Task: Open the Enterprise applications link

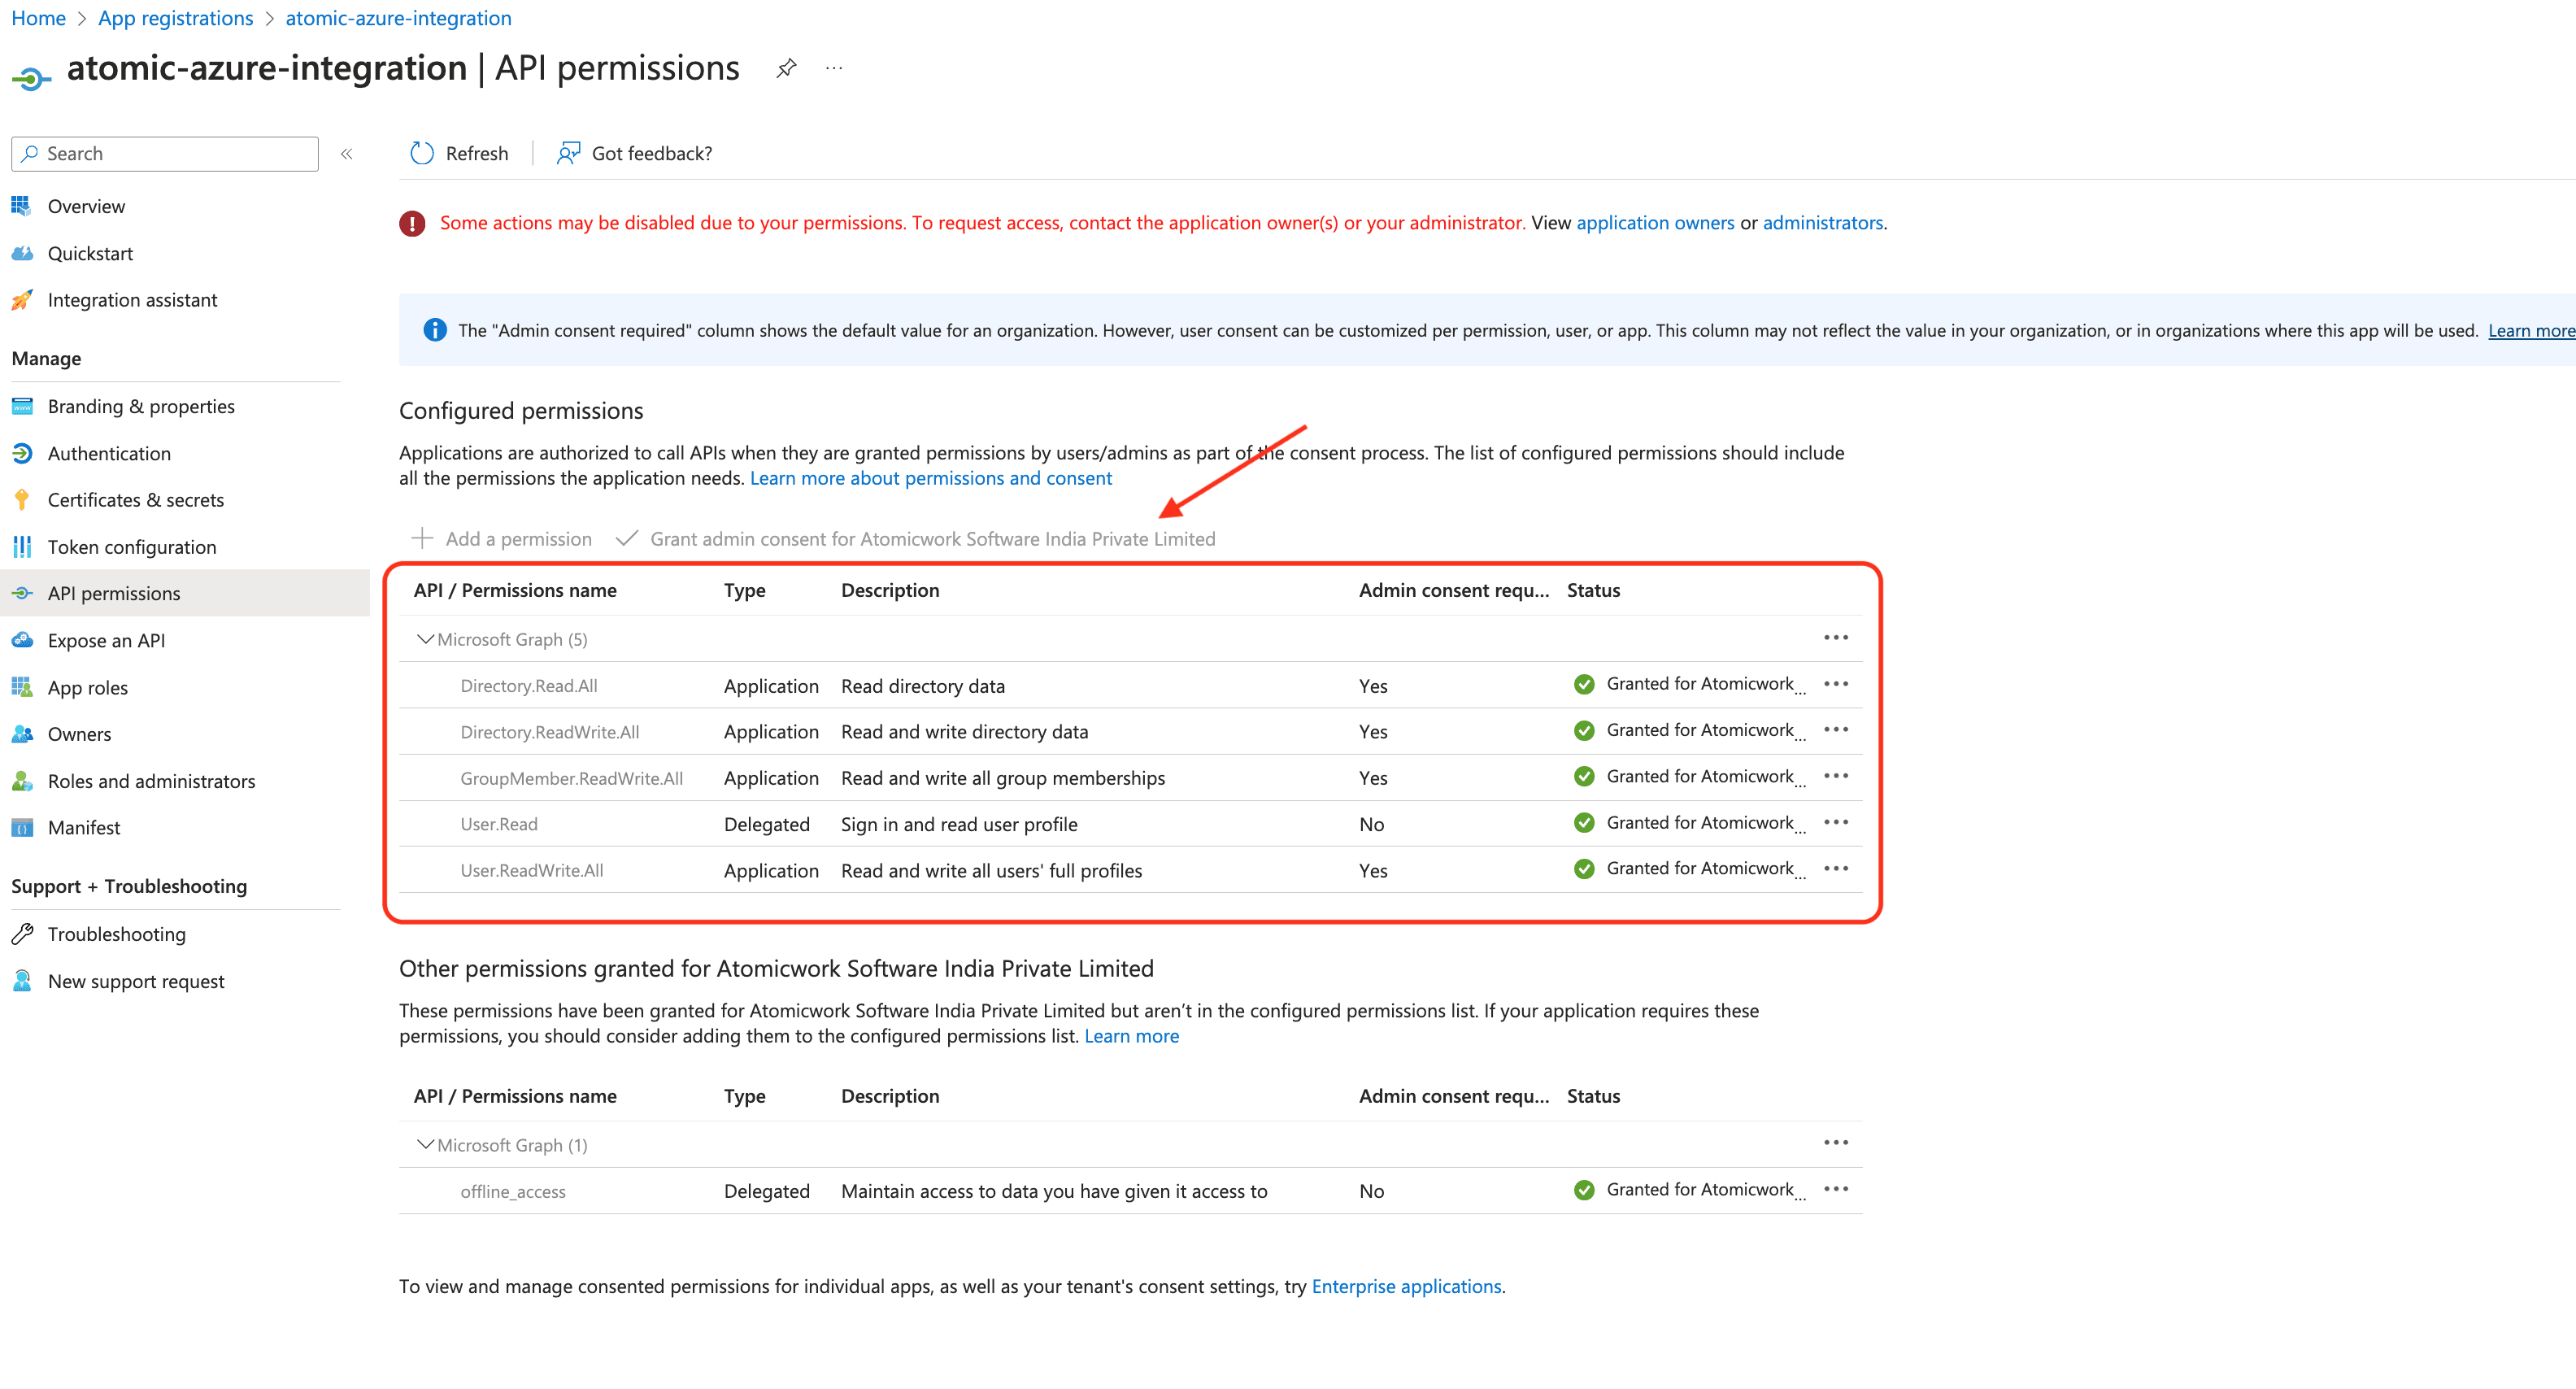Action: 1406,1286
